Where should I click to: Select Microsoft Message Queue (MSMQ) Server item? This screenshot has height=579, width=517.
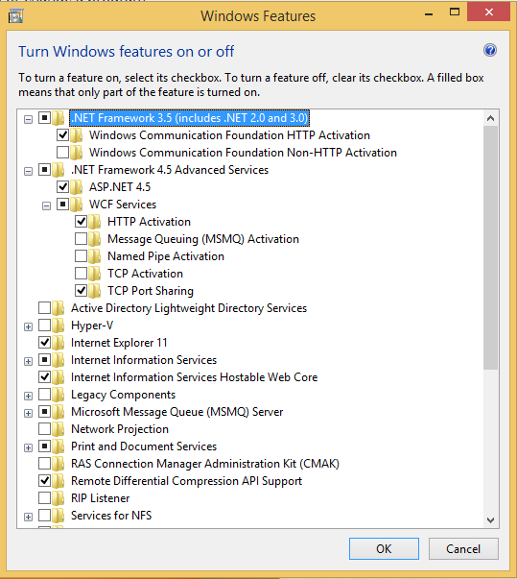pos(177,412)
